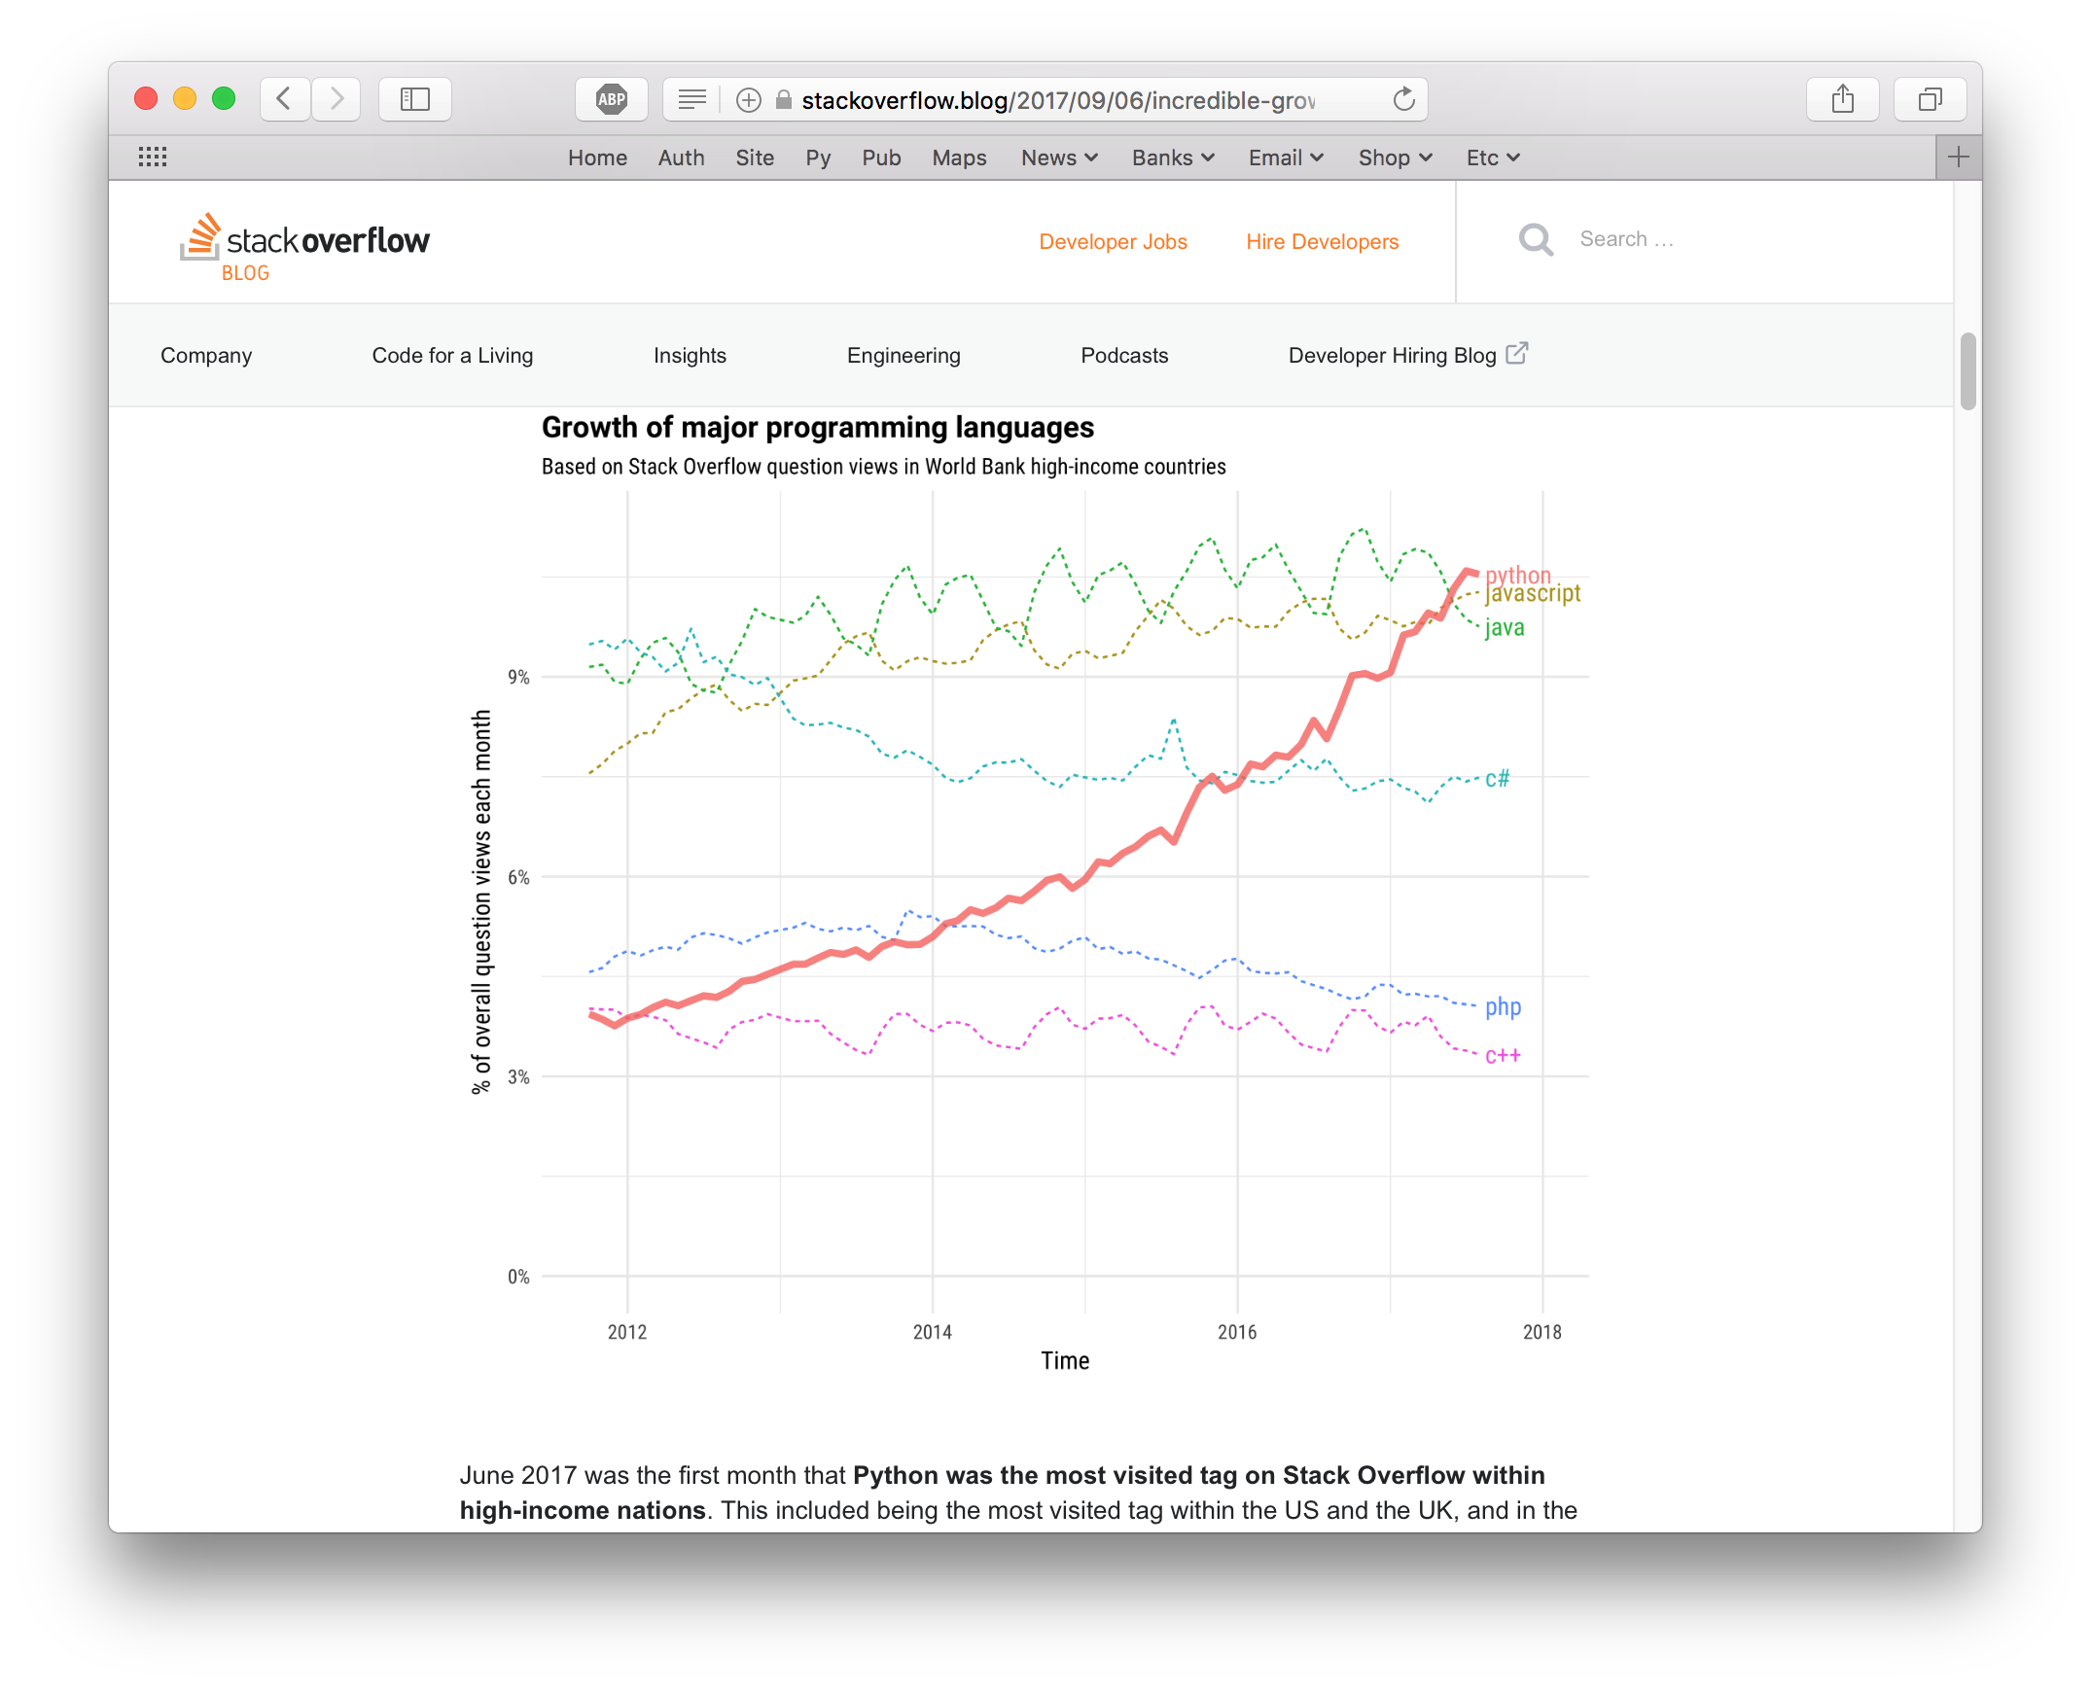
Task: Open the Shop bookmarks dropdown
Action: coord(1395,158)
